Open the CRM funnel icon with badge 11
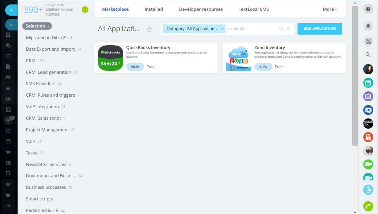The width and height of the screenshot is (378, 214). tap(8, 120)
